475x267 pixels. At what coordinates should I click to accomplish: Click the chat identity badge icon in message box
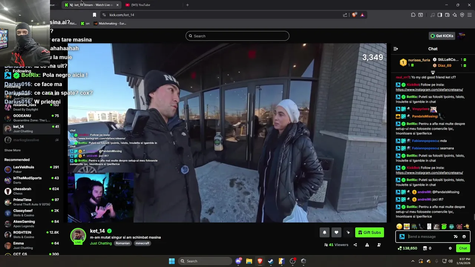click(x=402, y=237)
